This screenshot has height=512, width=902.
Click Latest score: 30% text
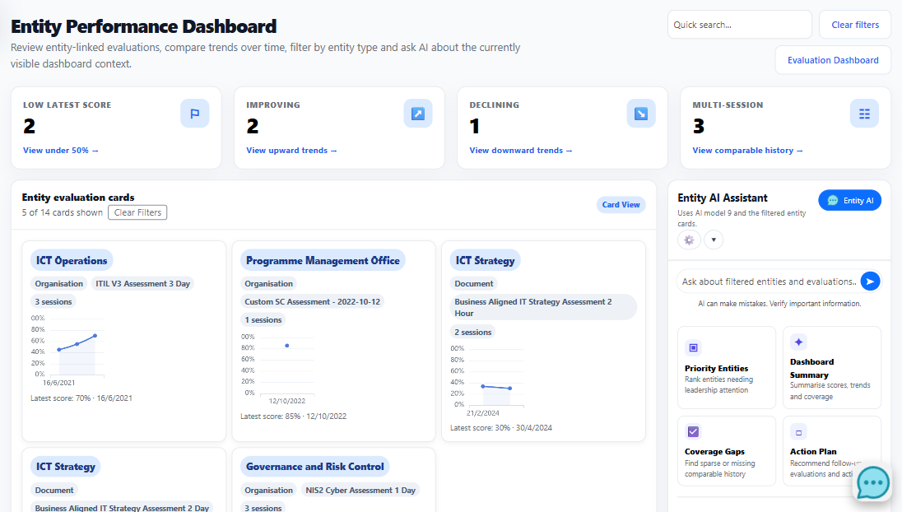pyautogui.click(x=501, y=428)
